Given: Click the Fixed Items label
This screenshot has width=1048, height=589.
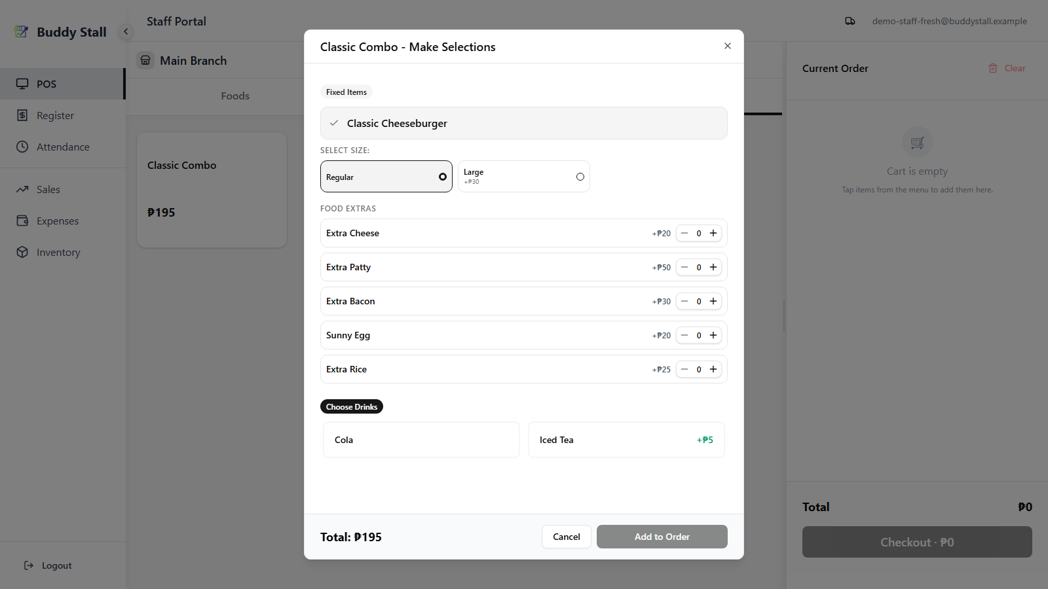Looking at the screenshot, I should 346,92.
